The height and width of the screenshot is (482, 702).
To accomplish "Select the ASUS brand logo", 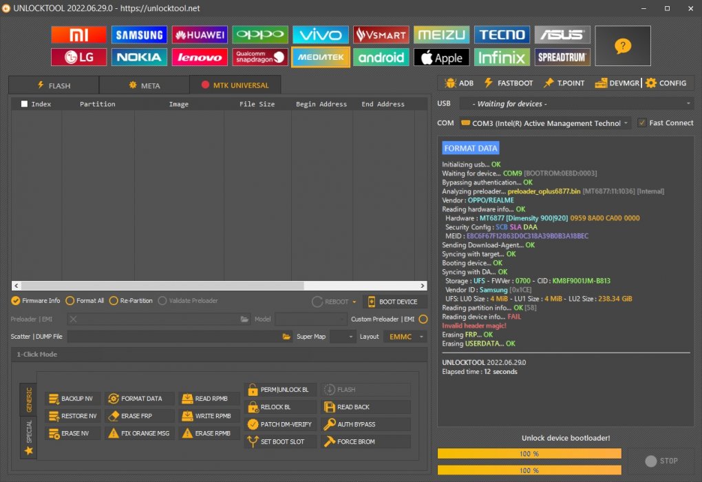I will [562, 34].
